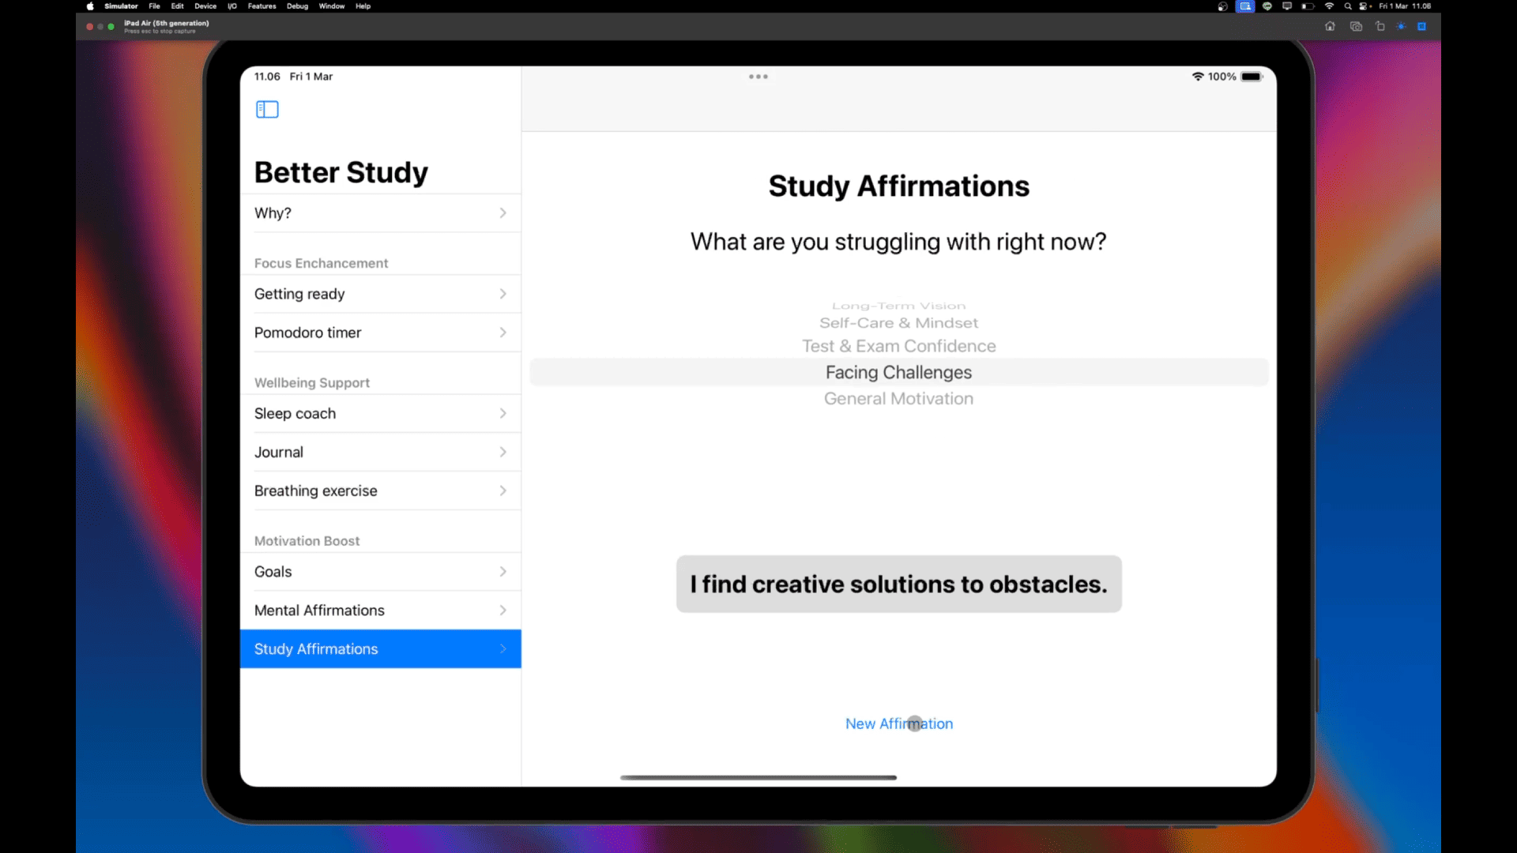
Task: Tap the New Affirmation button
Action: click(898, 723)
